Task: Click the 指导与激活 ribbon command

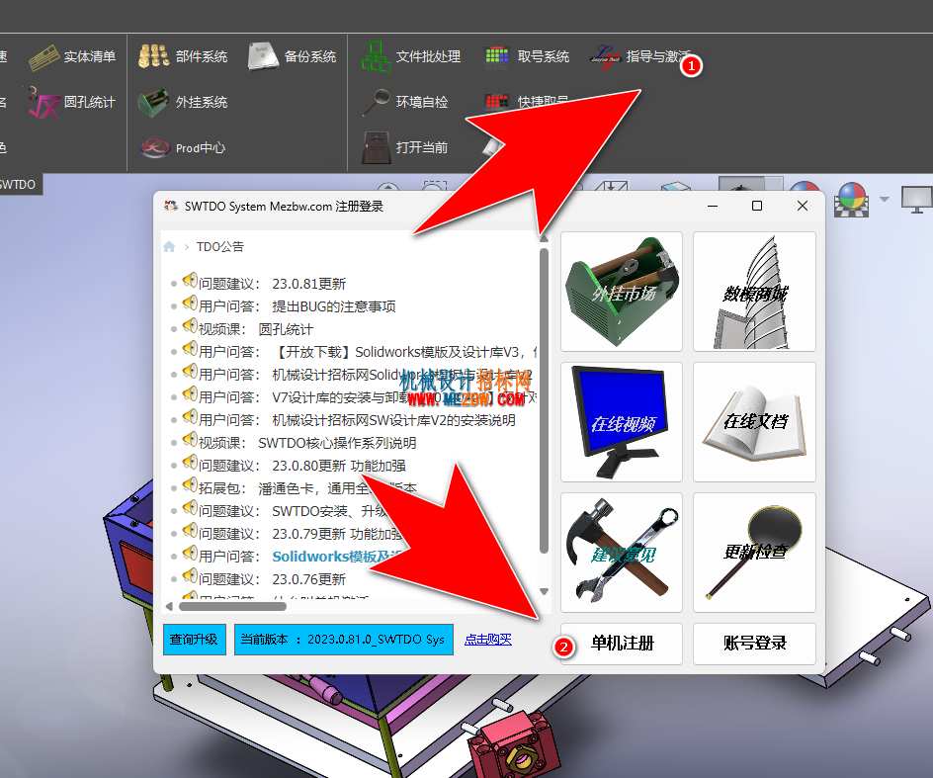Action: coord(640,56)
